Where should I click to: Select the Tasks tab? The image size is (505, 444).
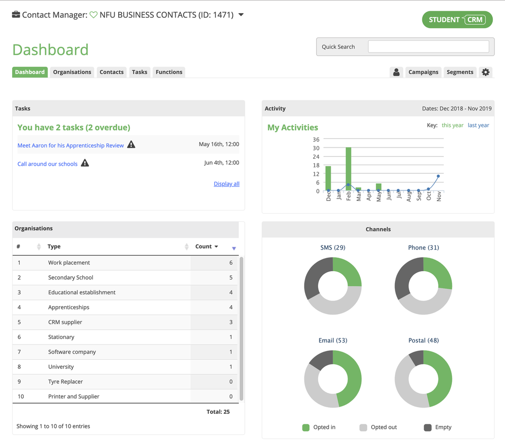coord(139,72)
